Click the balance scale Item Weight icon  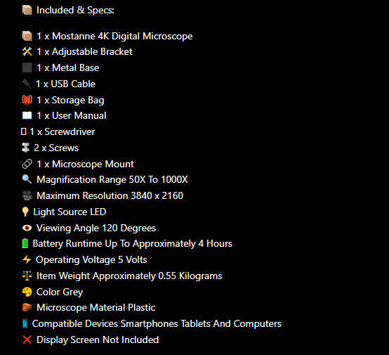coord(27,276)
